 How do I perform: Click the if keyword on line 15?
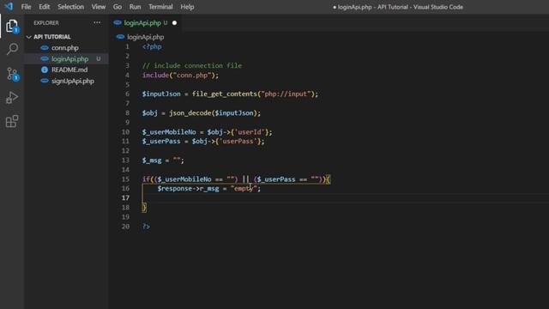click(x=146, y=179)
